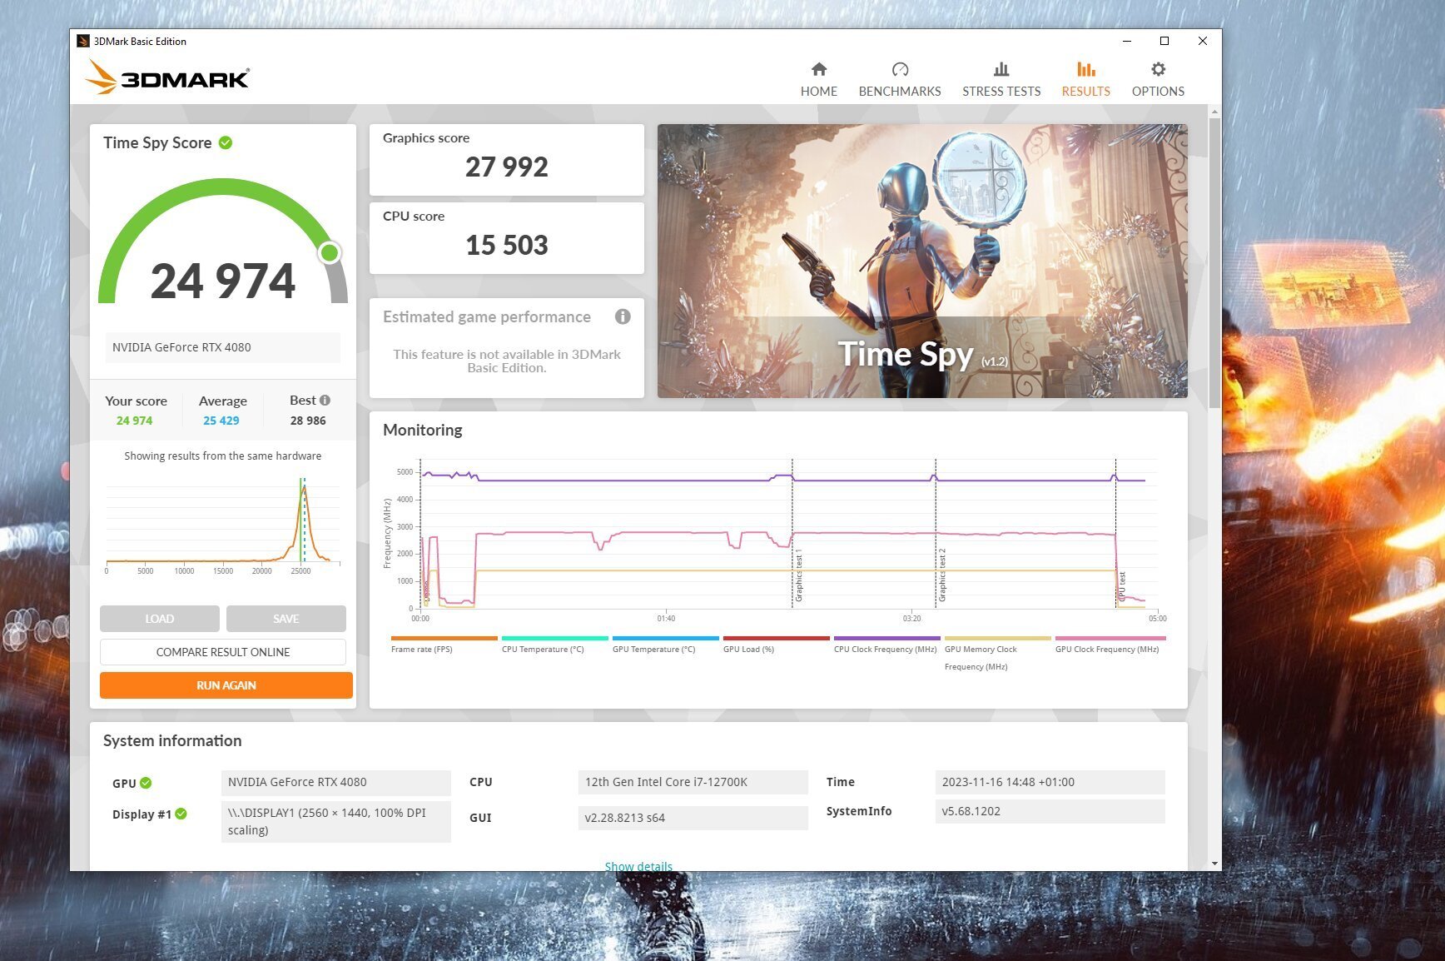Click the NVIDIA GeForce RTX 4080 label under gauge
This screenshot has width=1445, height=961.
pyautogui.click(x=223, y=347)
